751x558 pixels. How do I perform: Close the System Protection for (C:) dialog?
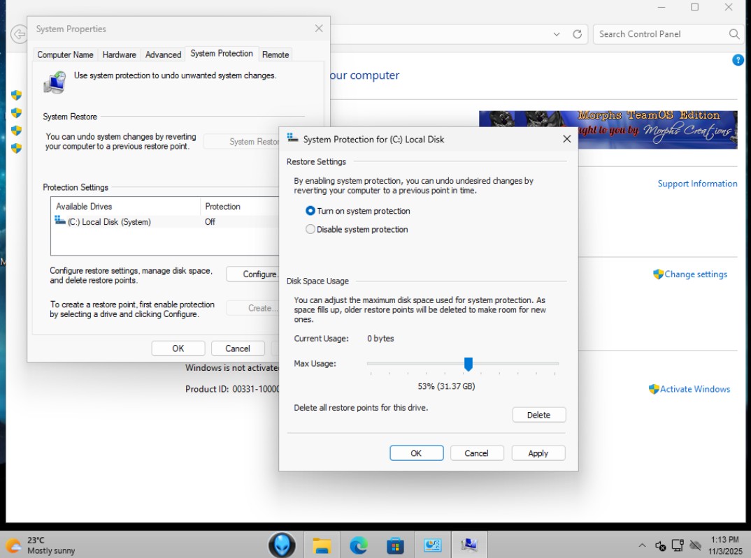[566, 139]
